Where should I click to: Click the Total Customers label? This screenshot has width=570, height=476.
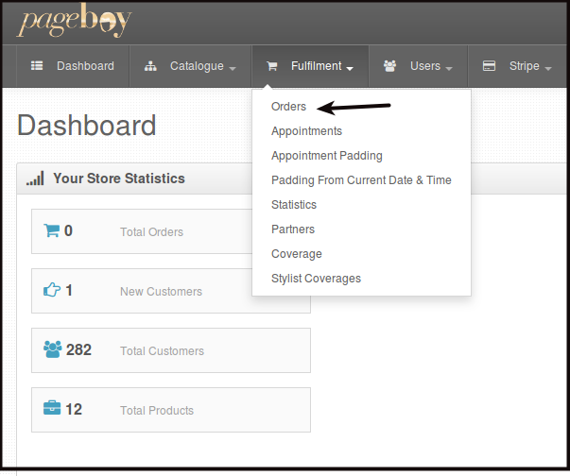pos(163,351)
